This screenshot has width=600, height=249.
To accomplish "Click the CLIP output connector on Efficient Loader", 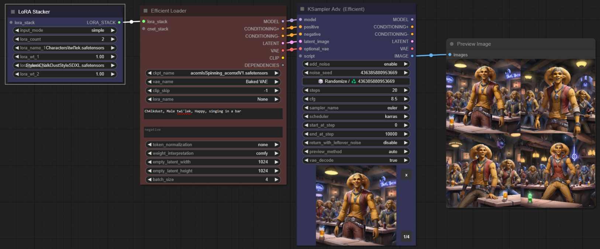I will point(283,58).
